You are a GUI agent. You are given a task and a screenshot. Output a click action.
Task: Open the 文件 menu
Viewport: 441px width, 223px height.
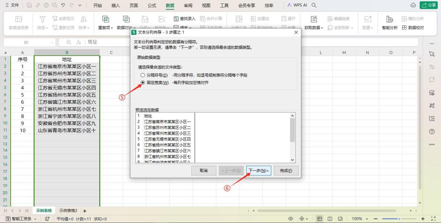12,6
